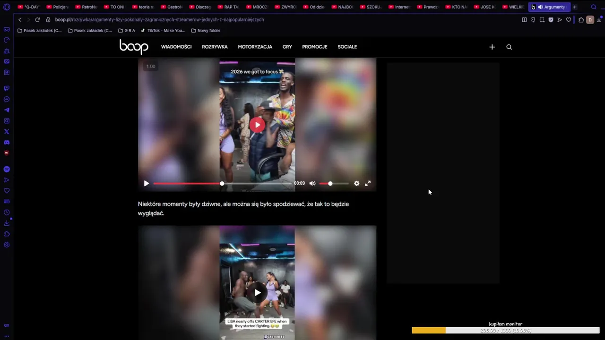Image resolution: width=605 pixels, height=340 pixels.
Task: Open Spotify player in the sidebar
Action: click(x=7, y=169)
